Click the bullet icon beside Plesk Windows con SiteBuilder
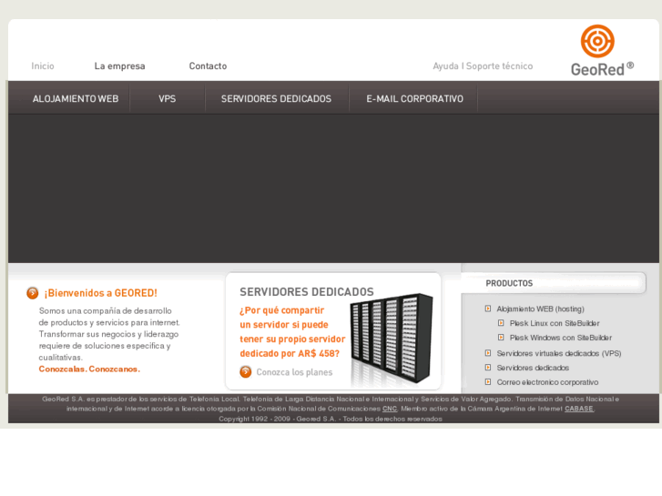The image size is (662, 496). [501, 338]
